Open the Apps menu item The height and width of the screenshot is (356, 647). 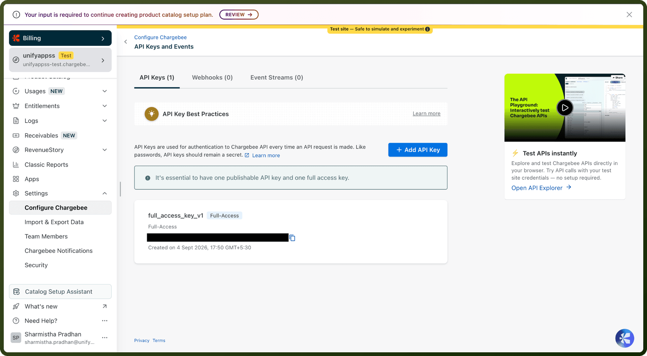(x=32, y=179)
